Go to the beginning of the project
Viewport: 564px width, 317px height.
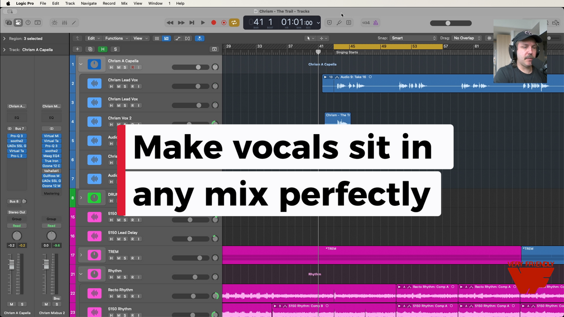(x=192, y=23)
